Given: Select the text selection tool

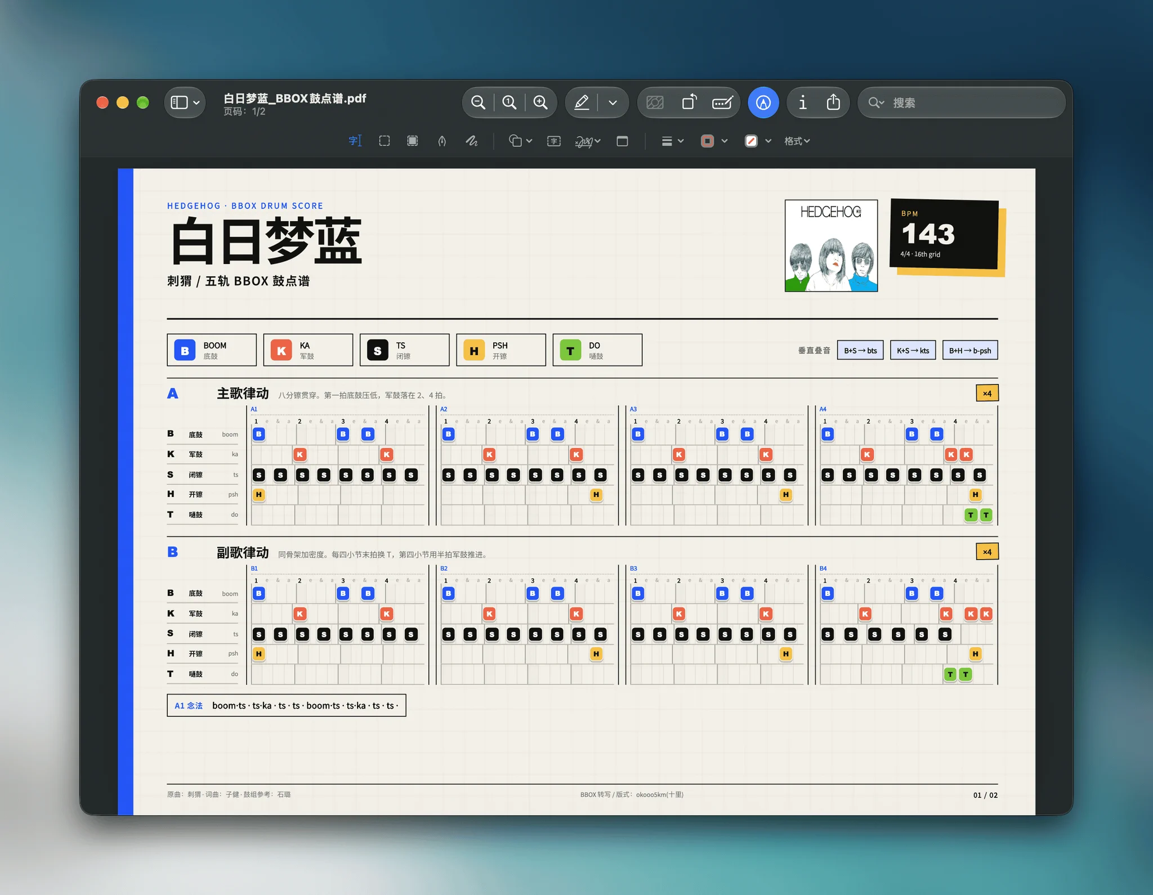Looking at the screenshot, I should [x=355, y=141].
